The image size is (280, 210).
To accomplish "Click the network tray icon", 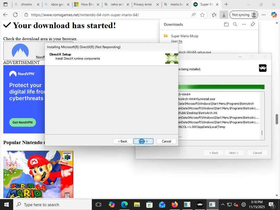I will [x=229, y=205].
